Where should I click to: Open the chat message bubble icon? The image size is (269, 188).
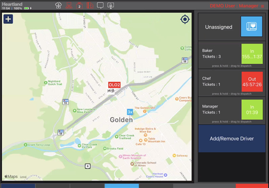[x=100, y=5]
